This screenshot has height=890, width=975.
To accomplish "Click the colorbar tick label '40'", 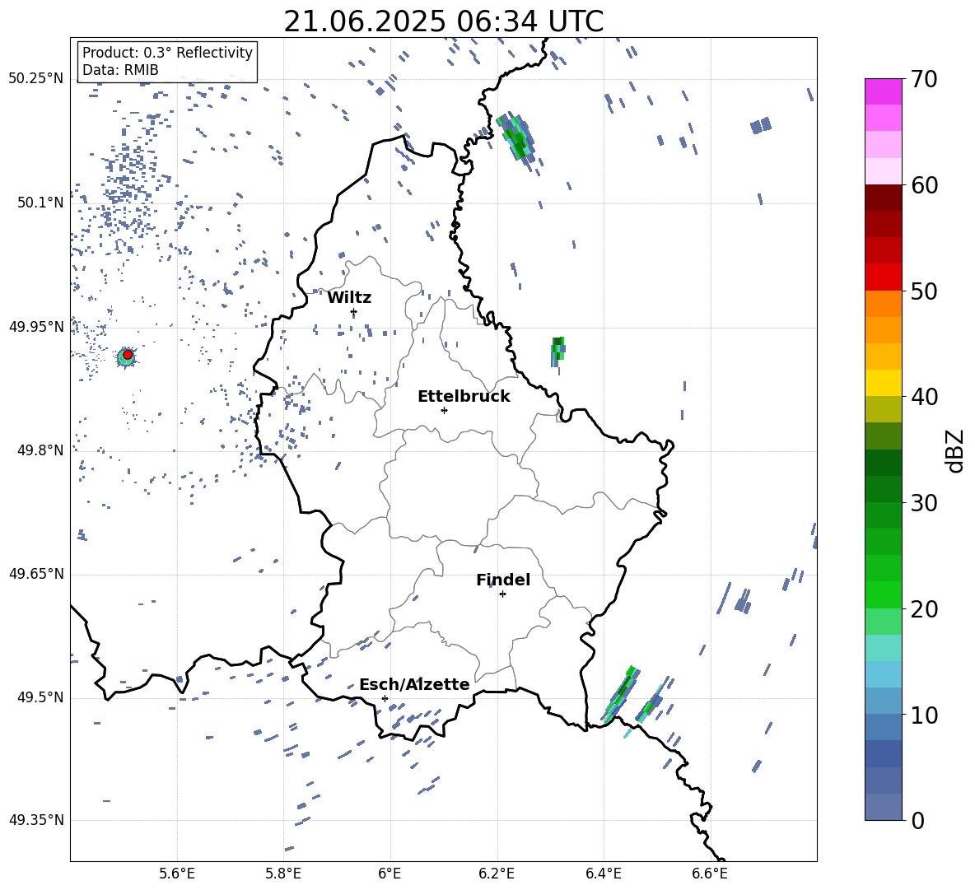I will point(923,397).
